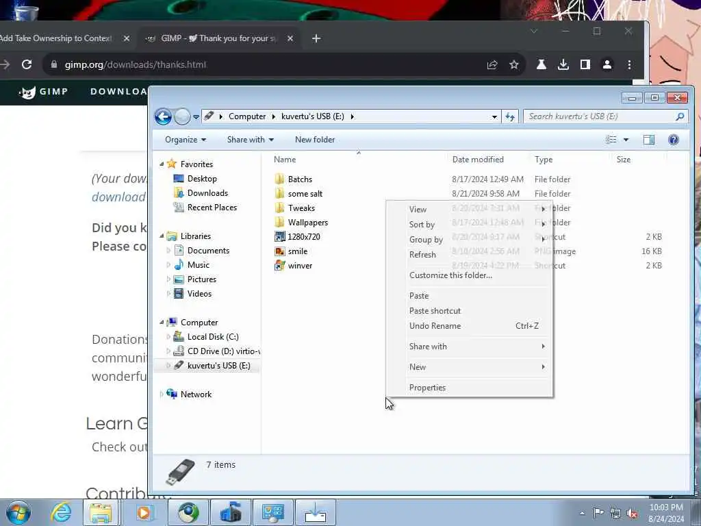Select Downloads under Favorites
Viewport: 701px width, 526px height.
click(x=207, y=192)
